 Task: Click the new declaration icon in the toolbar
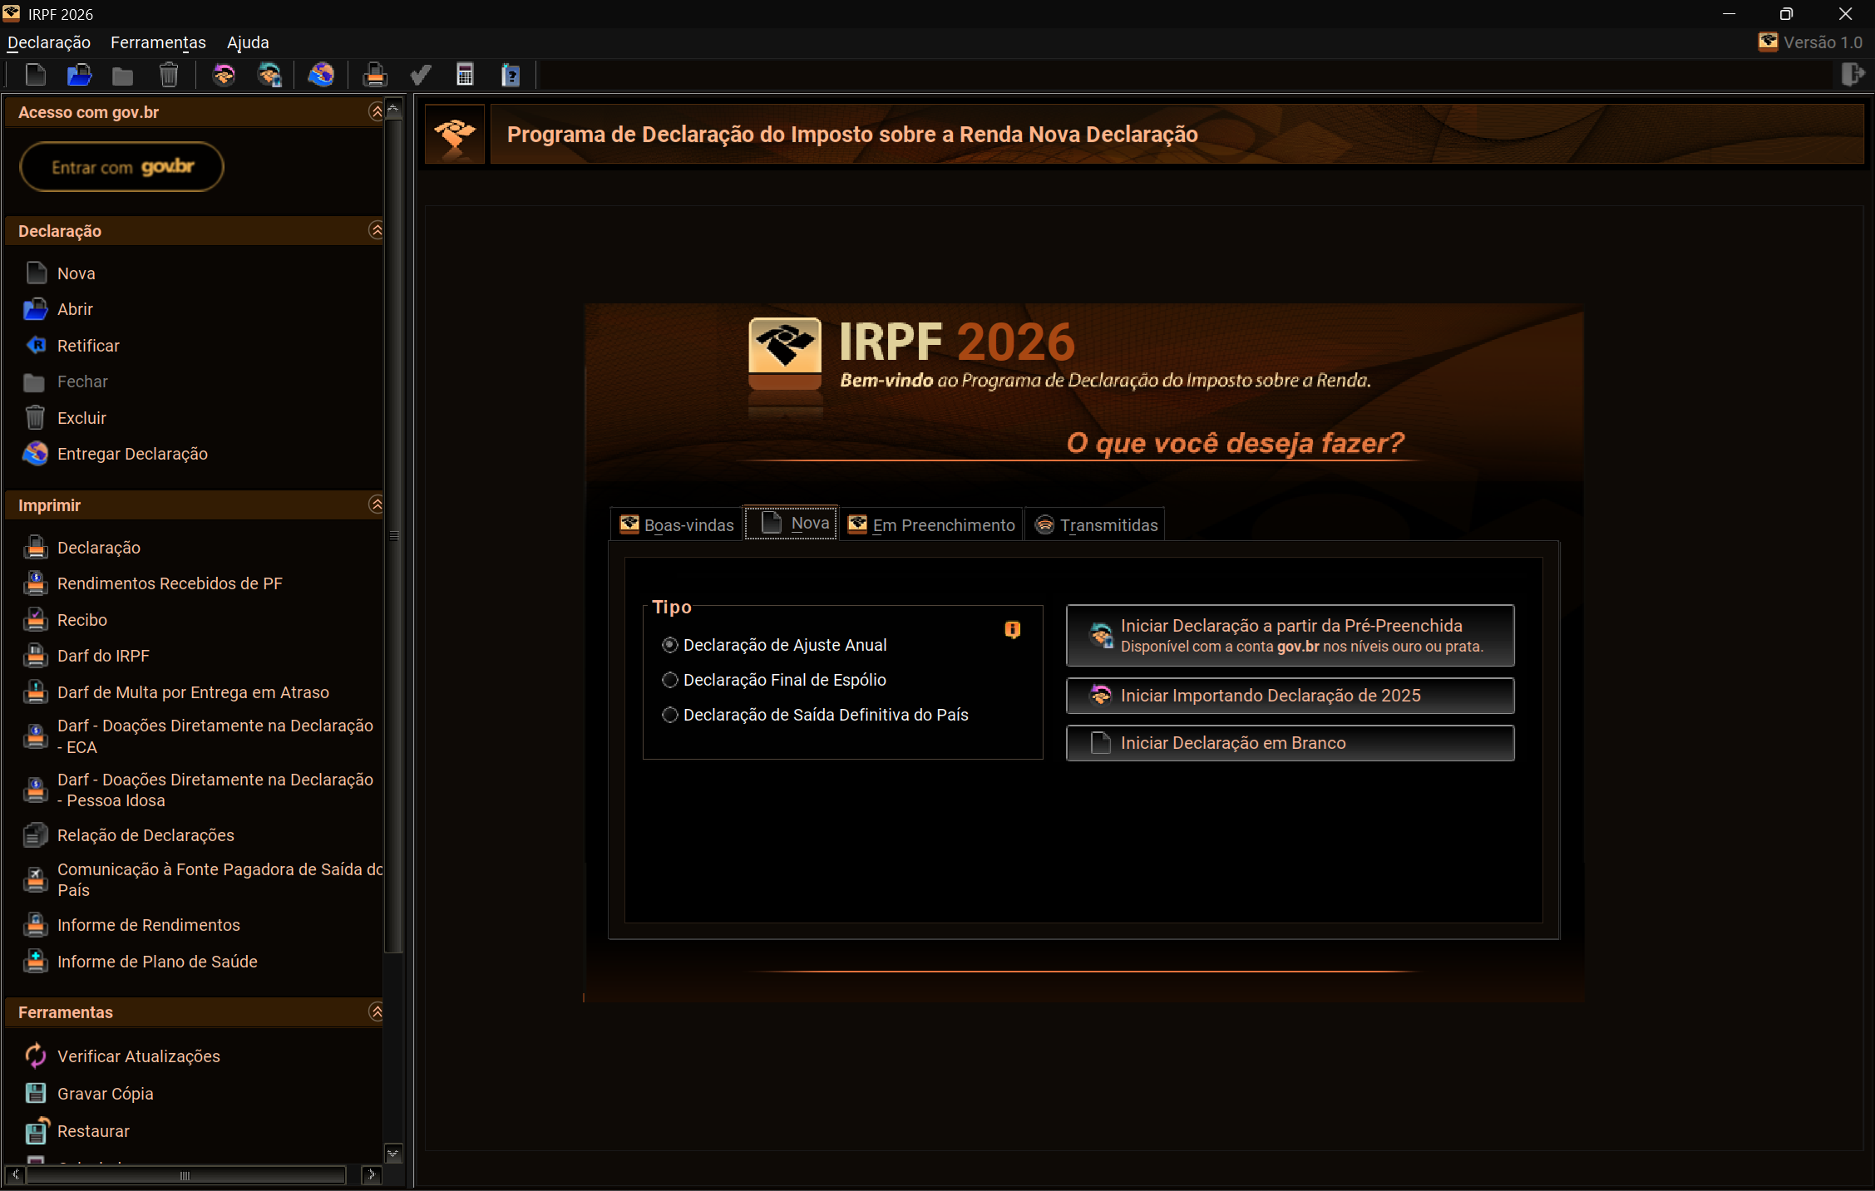point(35,76)
